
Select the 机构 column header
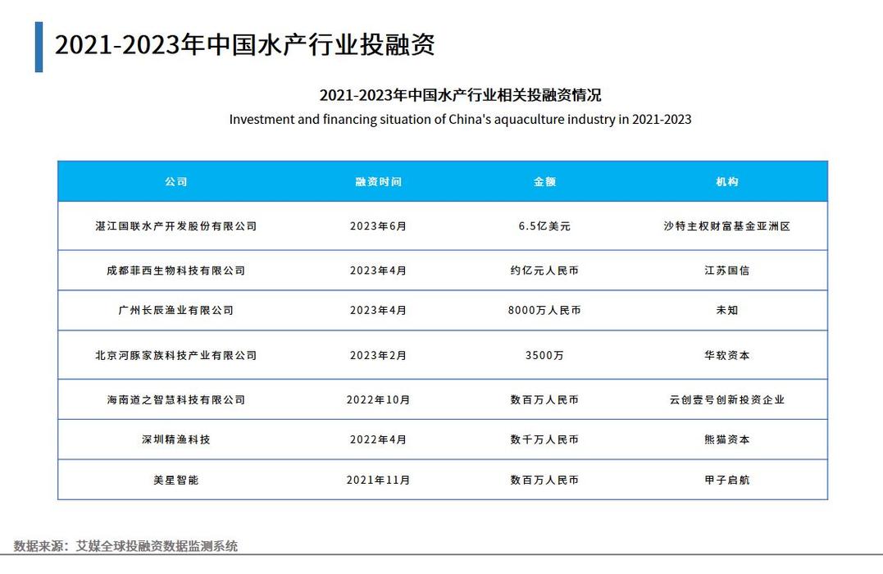[x=728, y=181]
